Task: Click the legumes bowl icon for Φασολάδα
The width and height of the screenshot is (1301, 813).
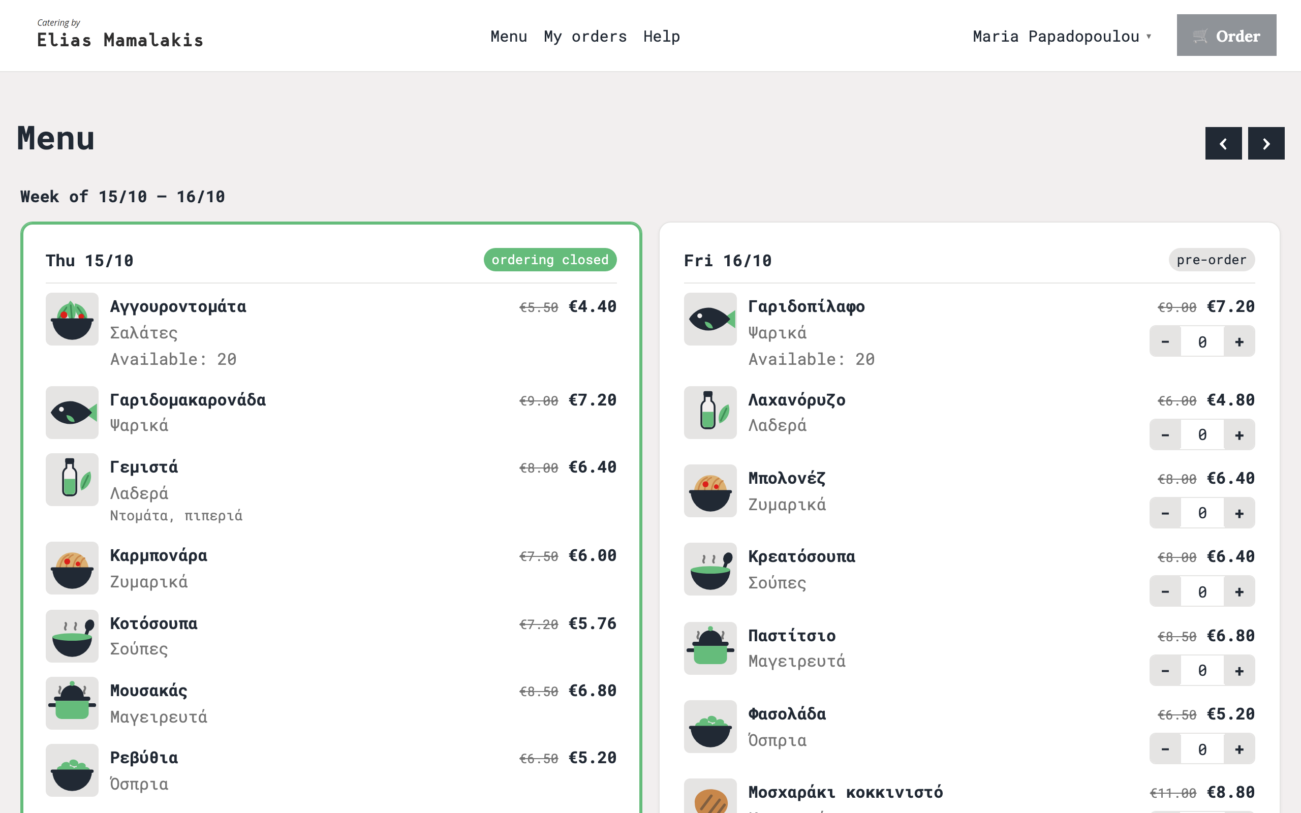Action: 710,727
